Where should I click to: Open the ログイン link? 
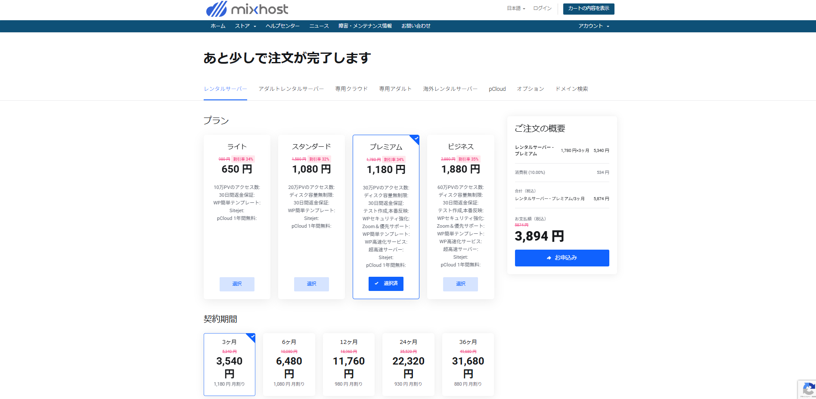(542, 9)
